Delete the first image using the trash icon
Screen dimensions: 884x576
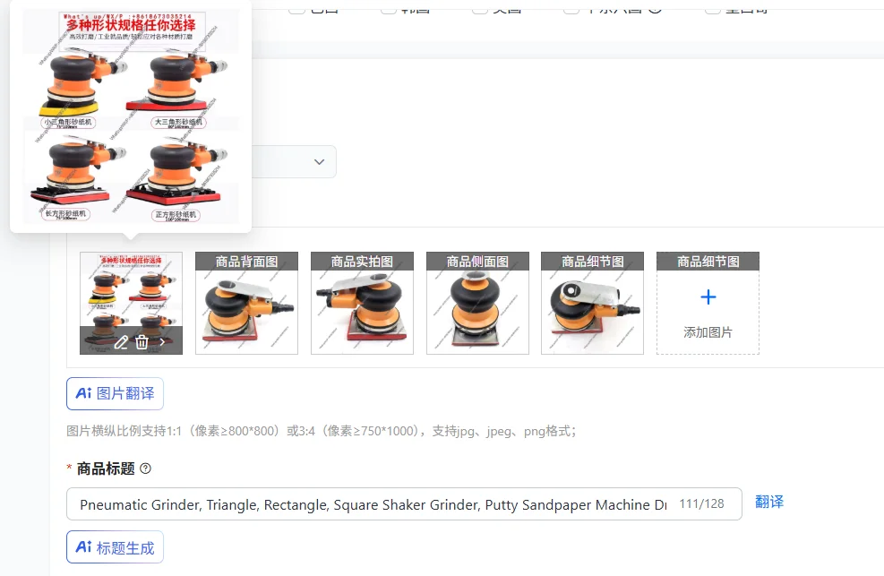[142, 342]
